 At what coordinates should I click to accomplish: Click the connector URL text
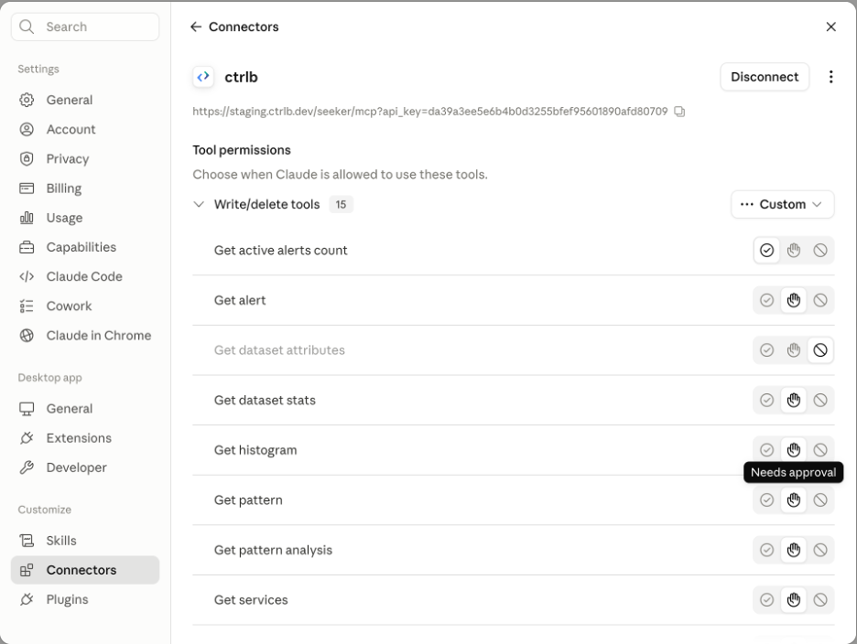[x=429, y=112]
